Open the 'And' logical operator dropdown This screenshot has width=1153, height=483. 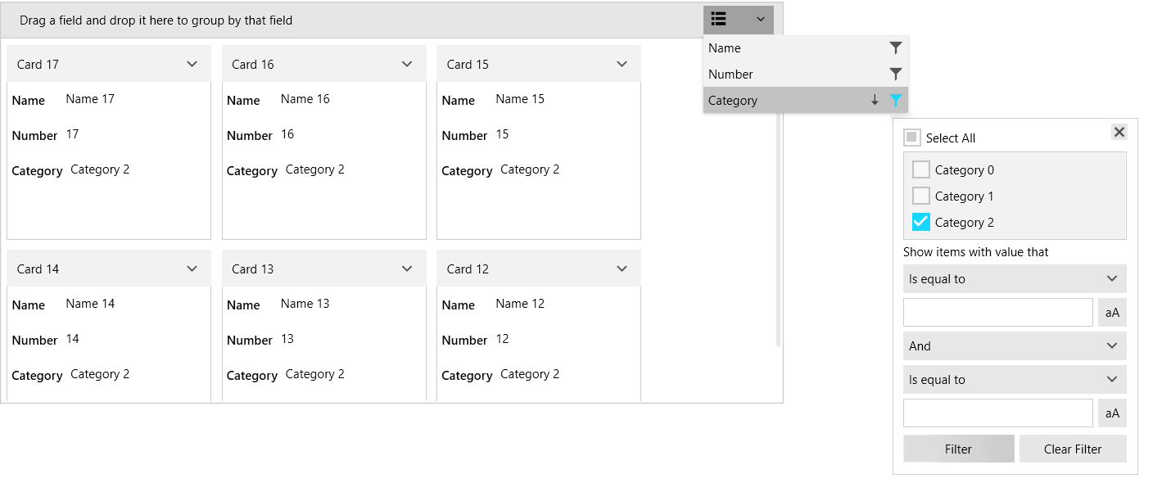tap(1015, 345)
